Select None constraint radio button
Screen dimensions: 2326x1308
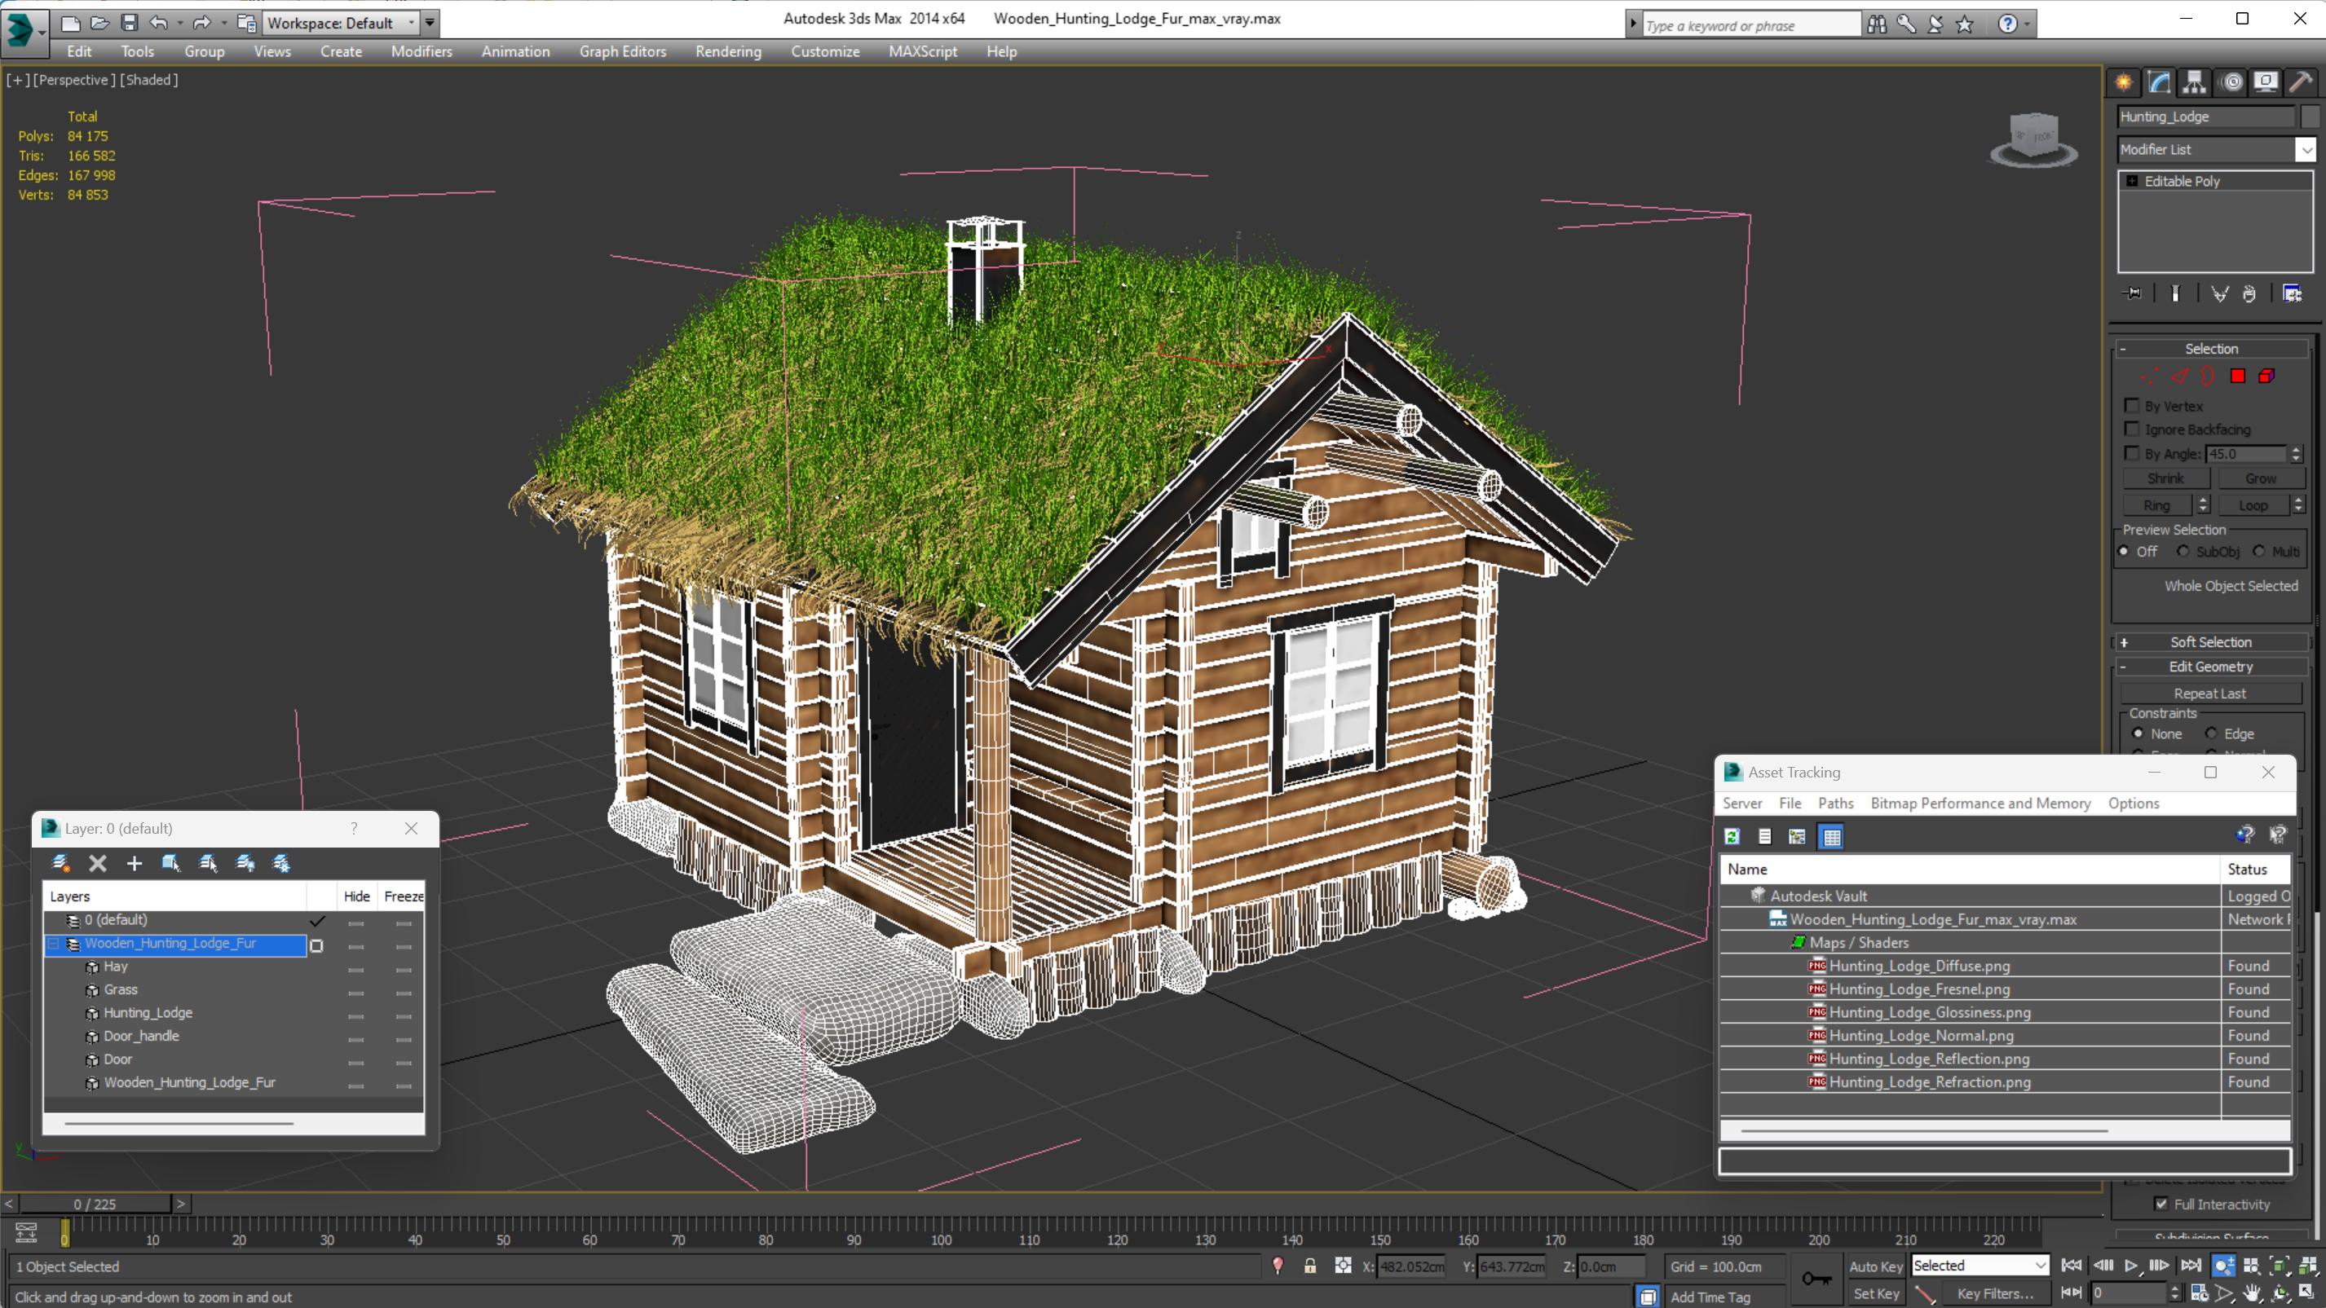point(2138,733)
